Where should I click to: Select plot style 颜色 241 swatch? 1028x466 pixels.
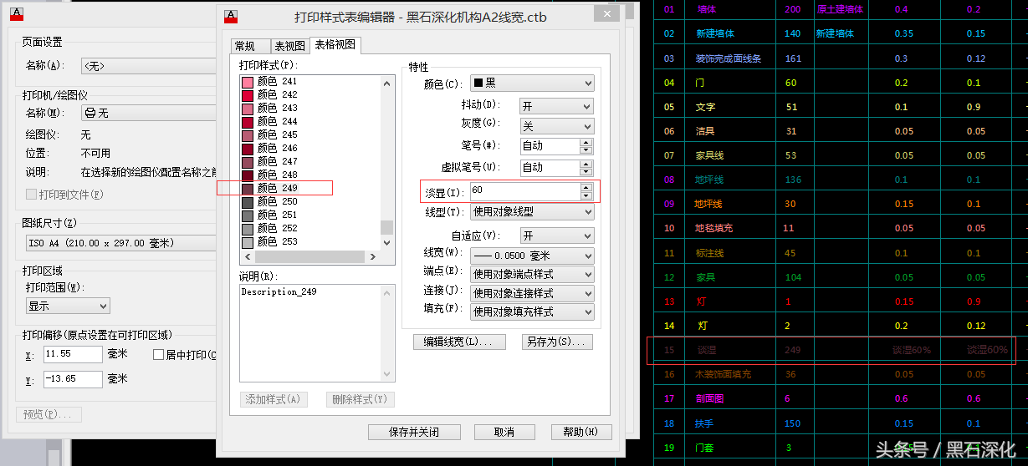click(x=247, y=82)
